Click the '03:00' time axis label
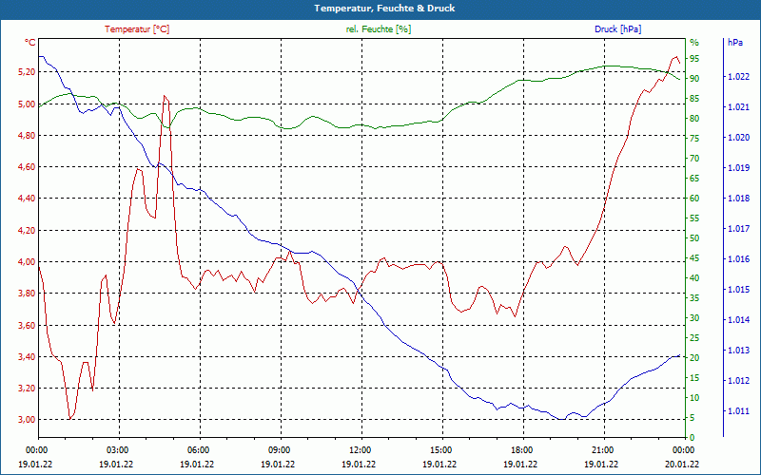Screen dimensions: 761x475 pyautogui.click(x=116, y=450)
